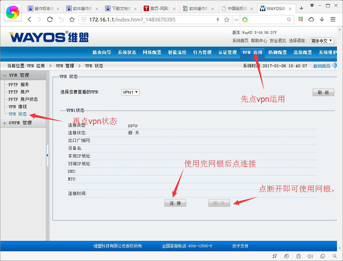This screenshot has height=261, width=343.
Task: Open the 简体中文 language dropdown
Action: 322,41
